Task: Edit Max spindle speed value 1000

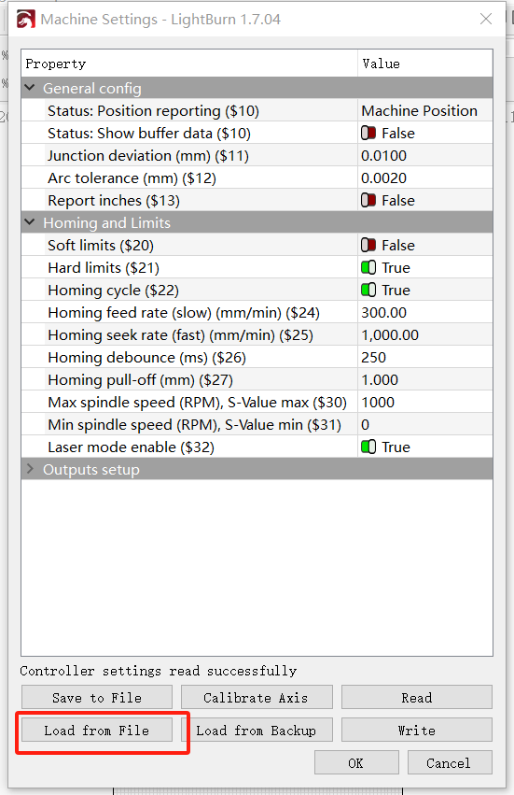Action: pos(424,403)
